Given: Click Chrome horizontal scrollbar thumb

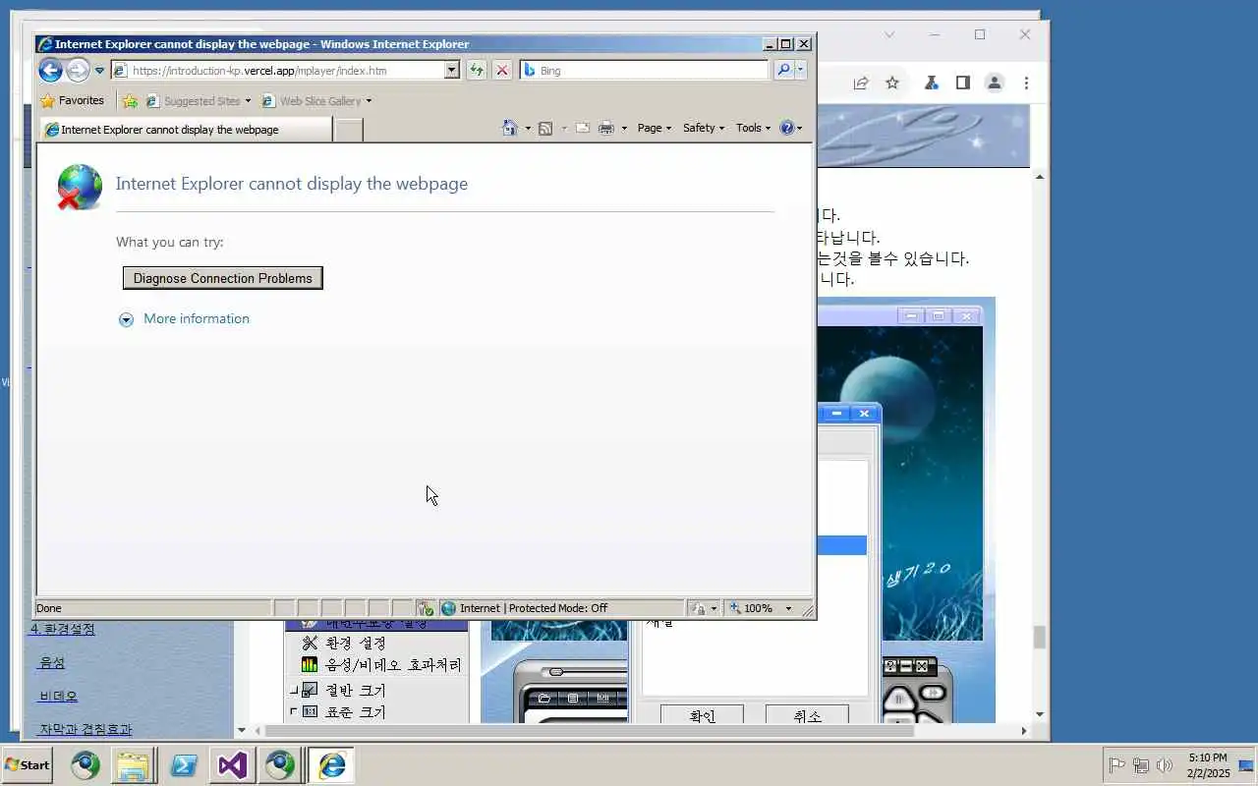Looking at the screenshot, I should (x=590, y=731).
